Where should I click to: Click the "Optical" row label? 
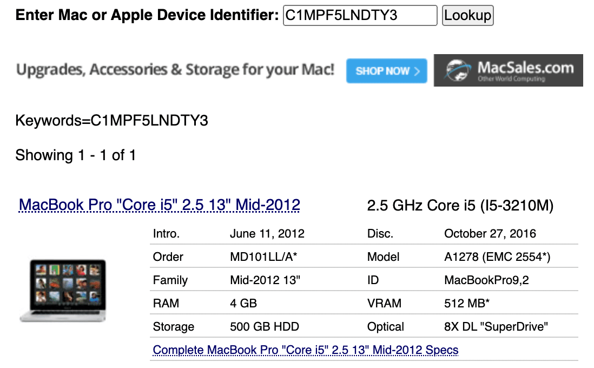click(x=385, y=327)
